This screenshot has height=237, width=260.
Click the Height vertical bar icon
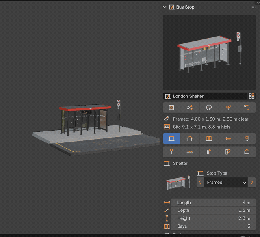pyautogui.click(x=167, y=218)
